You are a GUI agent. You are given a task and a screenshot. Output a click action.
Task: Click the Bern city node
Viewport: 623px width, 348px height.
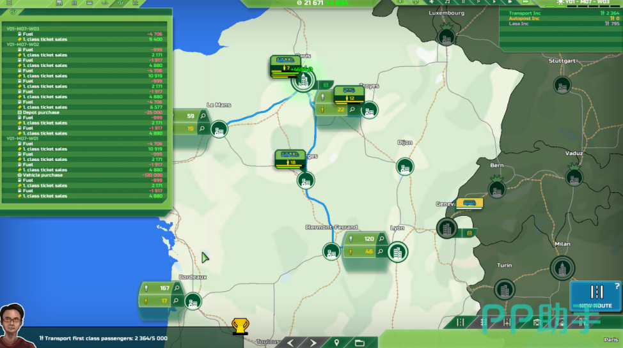(497, 190)
